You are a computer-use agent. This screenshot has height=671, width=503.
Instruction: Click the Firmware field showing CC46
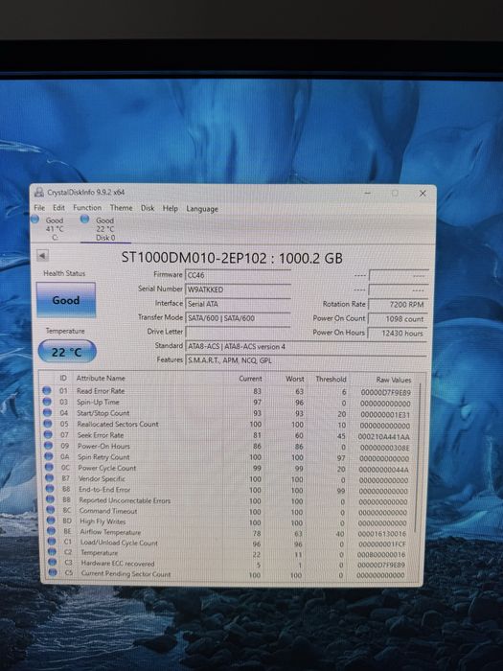pos(239,275)
